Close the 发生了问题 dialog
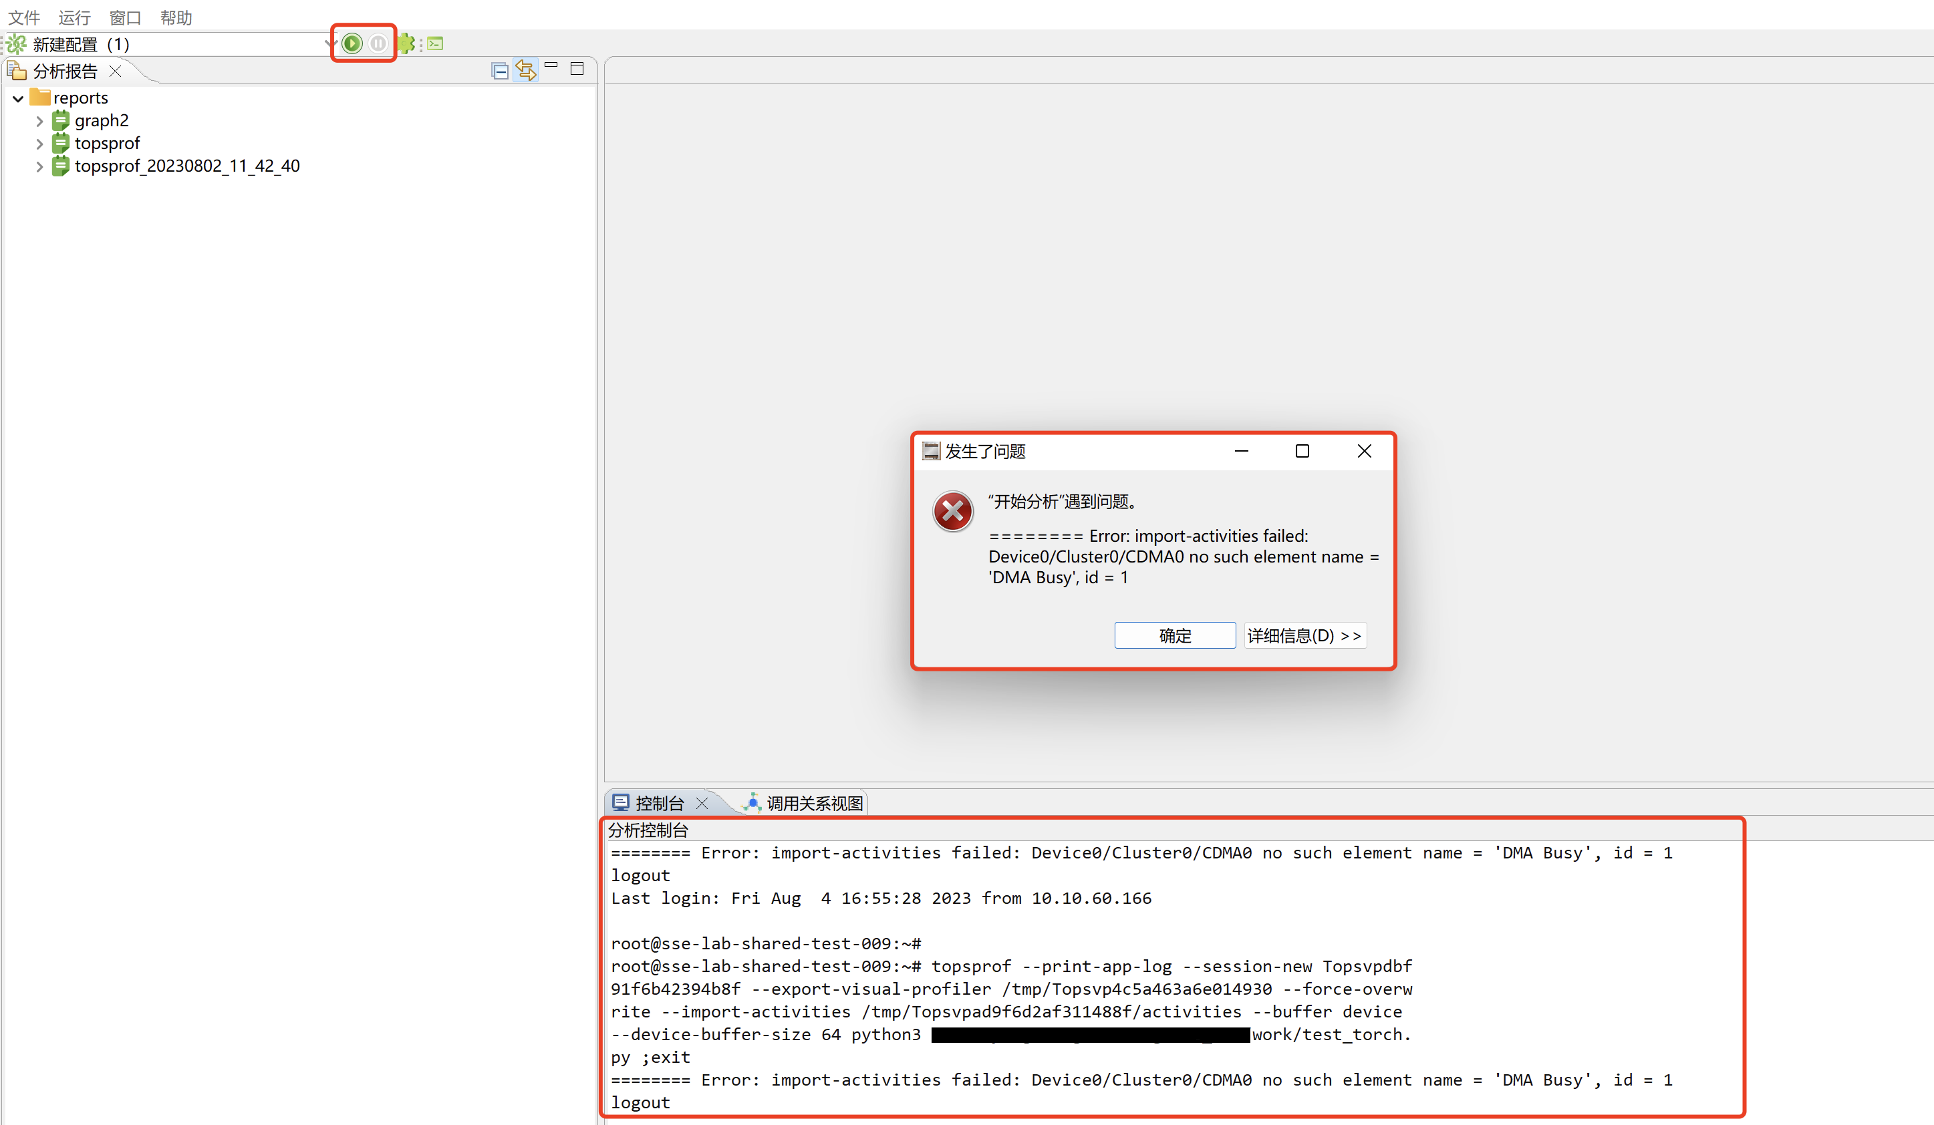 [x=1364, y=451]
